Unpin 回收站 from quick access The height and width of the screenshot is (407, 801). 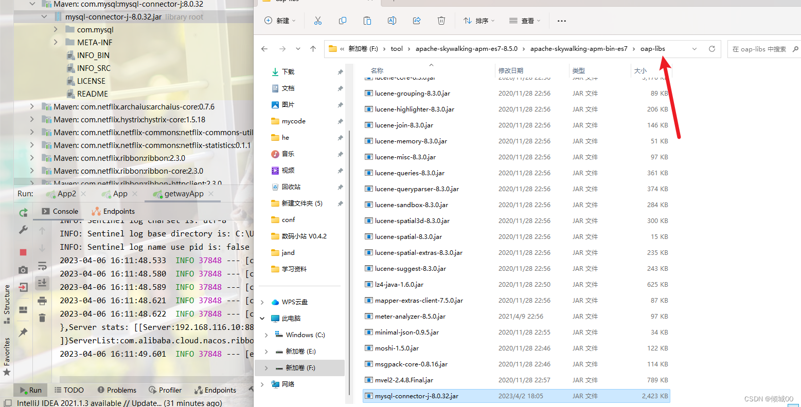(x=340, y=187)
